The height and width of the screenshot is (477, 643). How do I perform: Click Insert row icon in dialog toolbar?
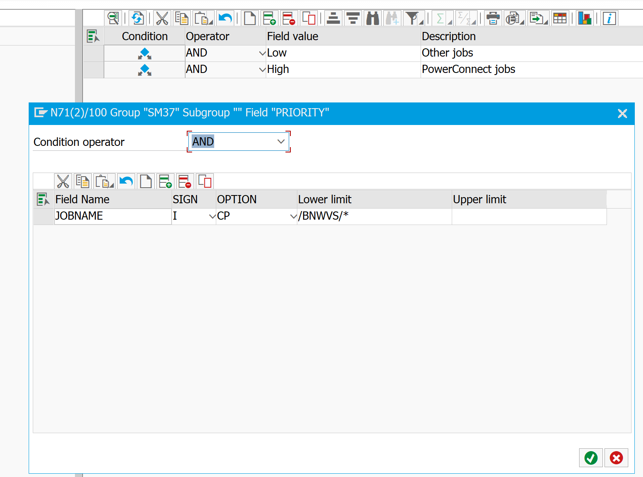pyautogui.click(x=165, y=181)
